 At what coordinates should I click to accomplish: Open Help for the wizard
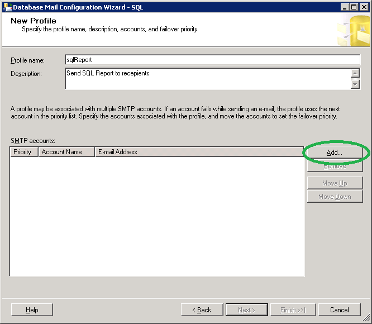pyautogui.click(x=32, y=310)
